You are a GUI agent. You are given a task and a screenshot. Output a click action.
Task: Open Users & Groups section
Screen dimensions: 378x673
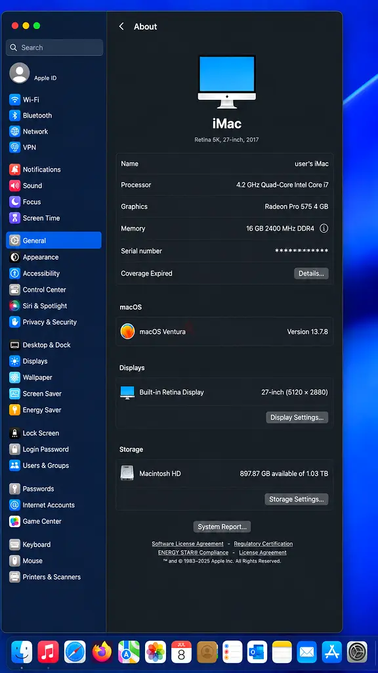click(54, 465)
